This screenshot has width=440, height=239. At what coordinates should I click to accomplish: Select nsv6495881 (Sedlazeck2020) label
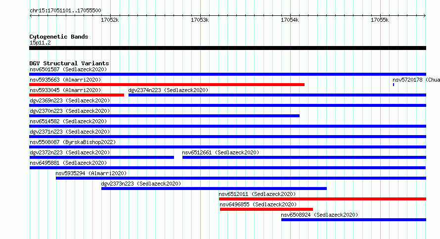tap(68, 163)
